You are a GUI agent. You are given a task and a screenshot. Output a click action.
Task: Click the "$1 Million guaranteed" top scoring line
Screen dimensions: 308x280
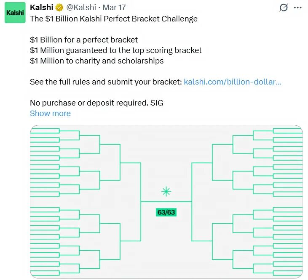[x=116, y=50]
